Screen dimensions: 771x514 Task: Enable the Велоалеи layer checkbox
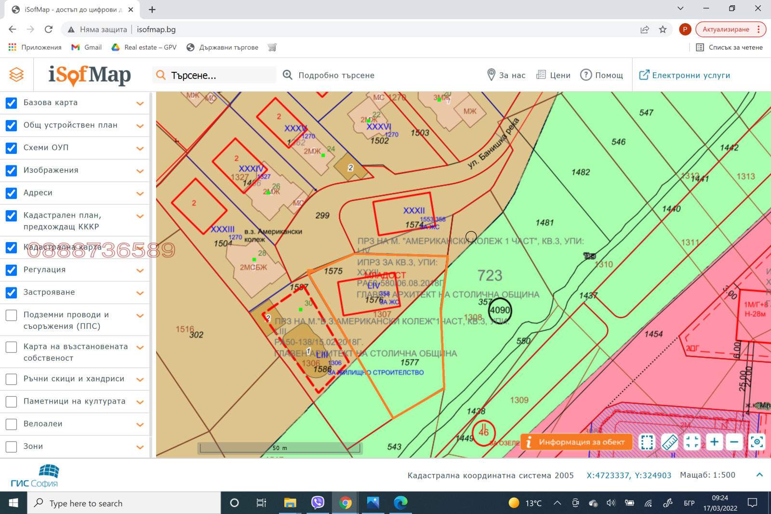(12, 424)
